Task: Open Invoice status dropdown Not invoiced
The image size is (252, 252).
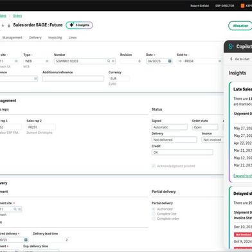Action: point(212,139)
